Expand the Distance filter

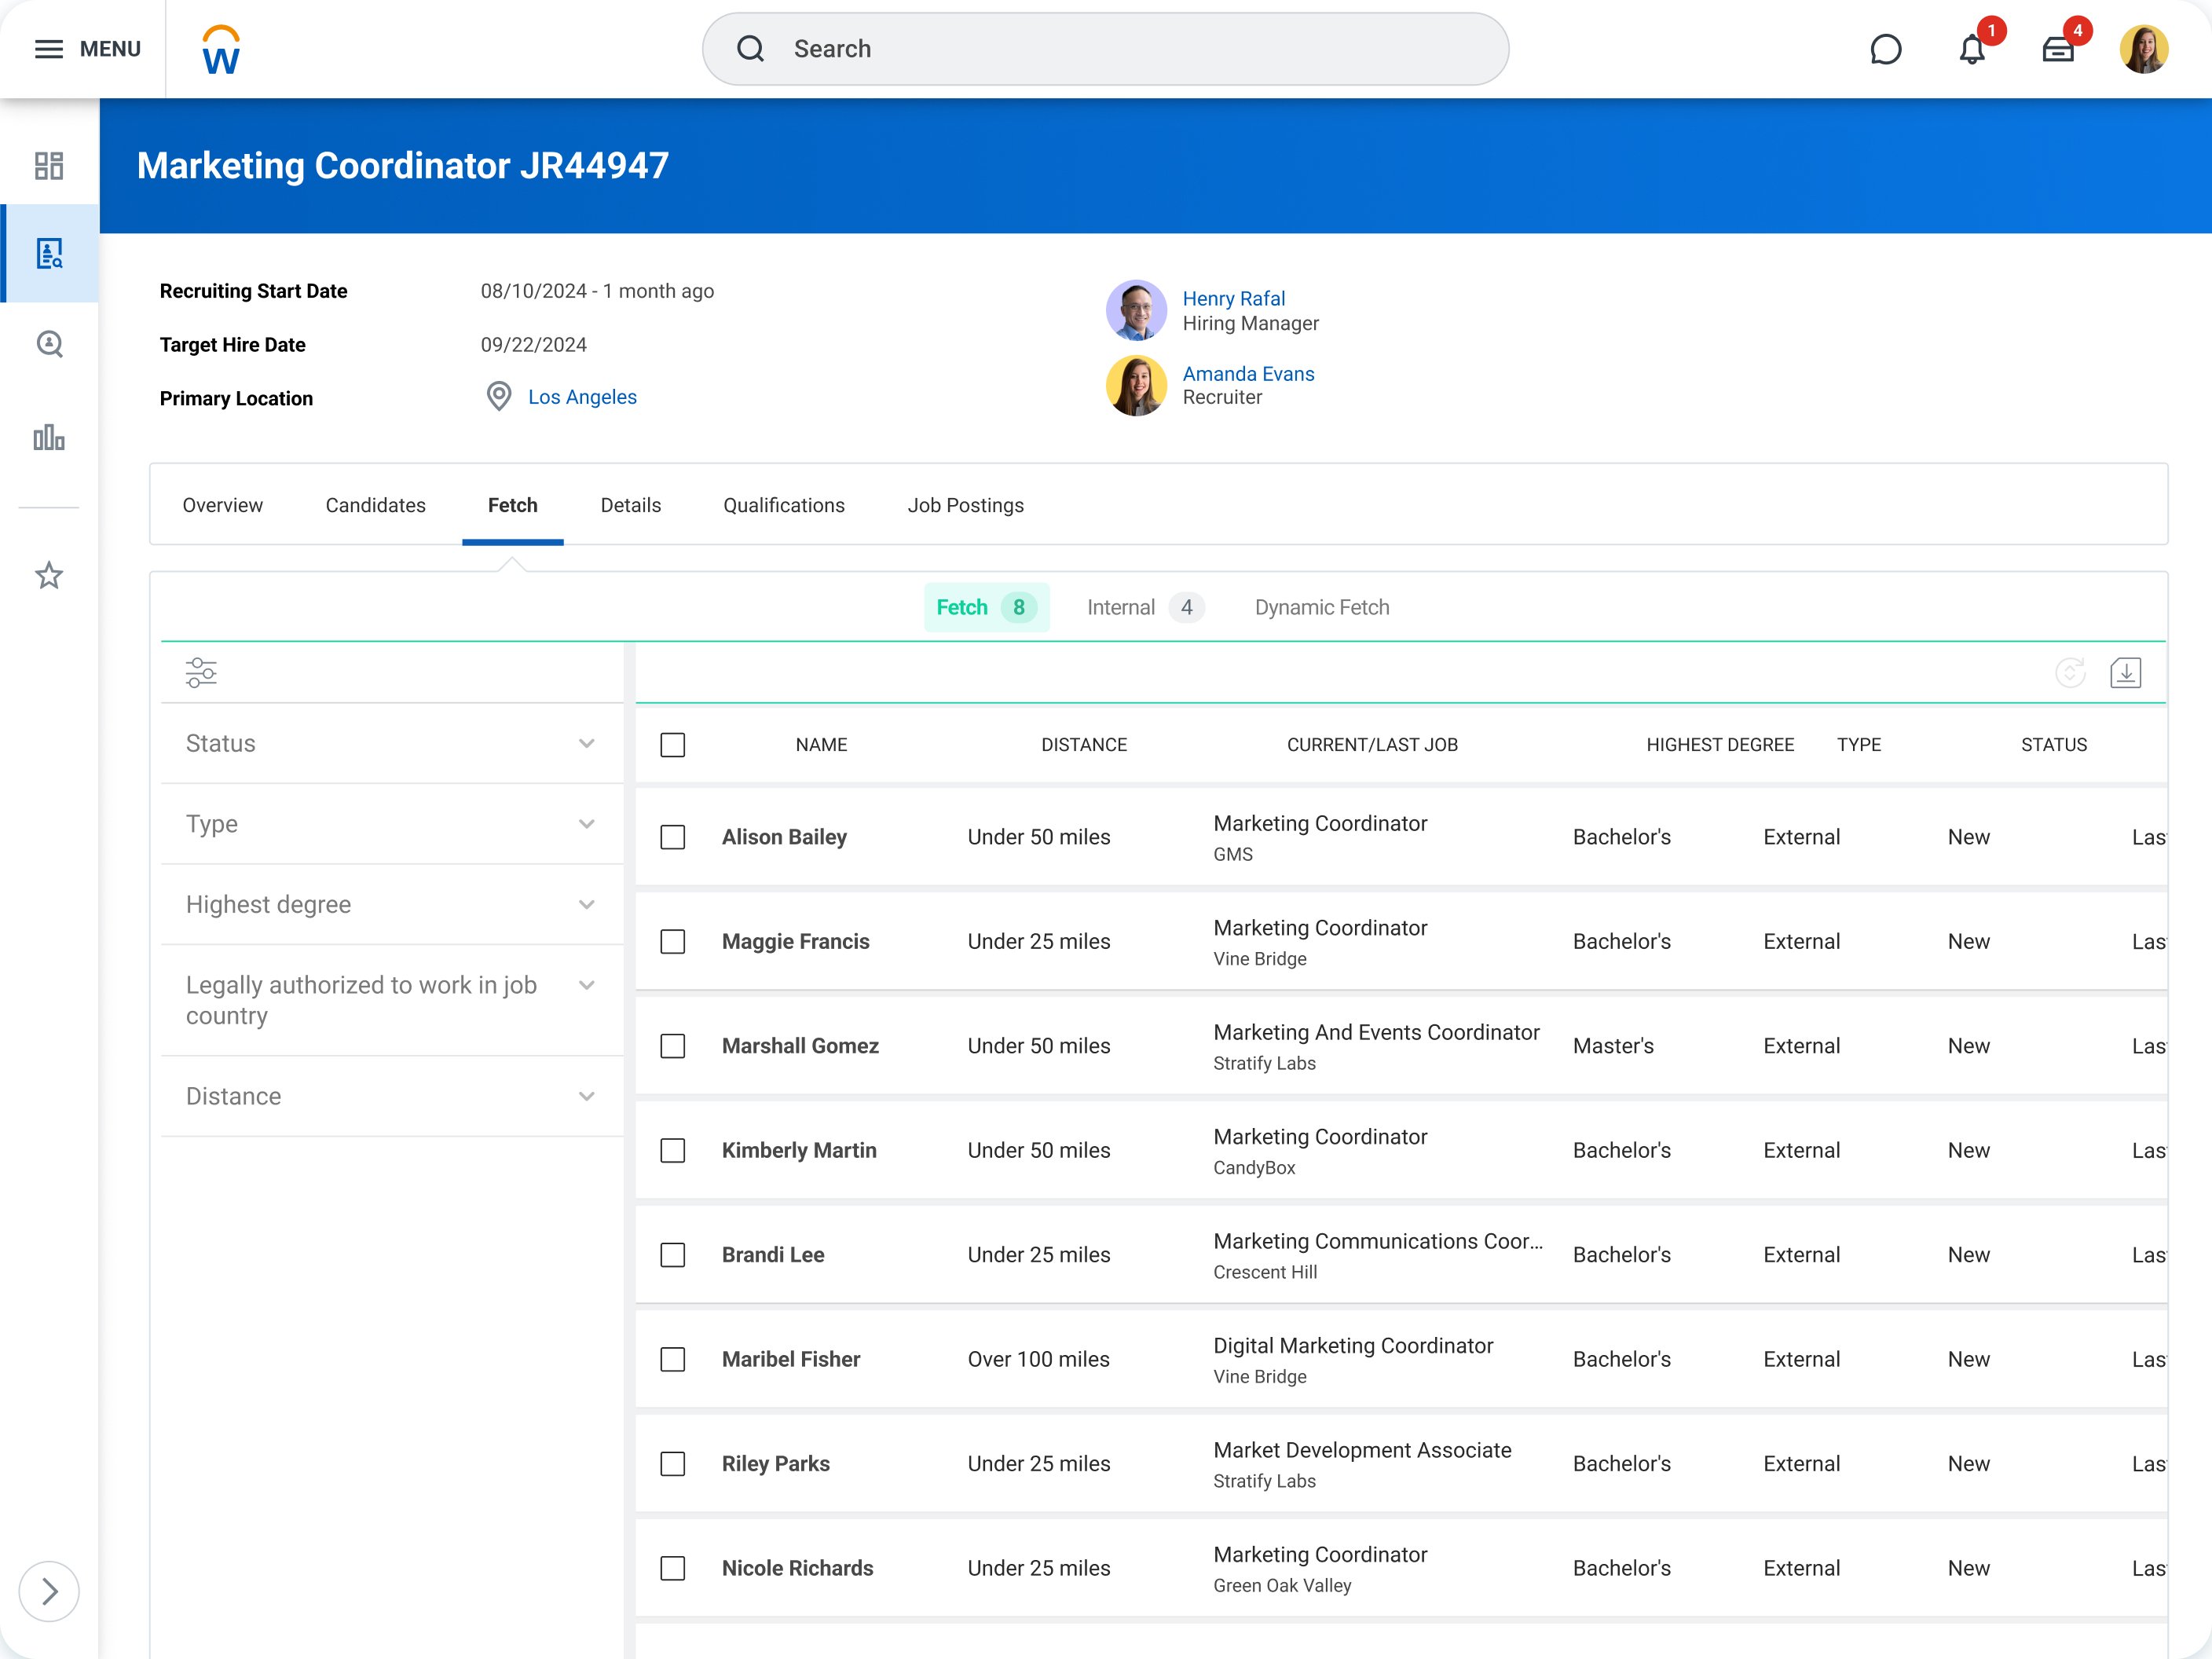587,1096
